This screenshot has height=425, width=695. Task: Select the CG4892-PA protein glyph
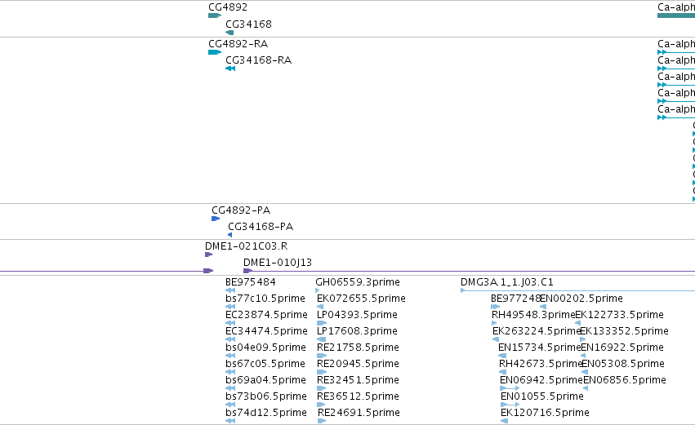pos(216,219)
